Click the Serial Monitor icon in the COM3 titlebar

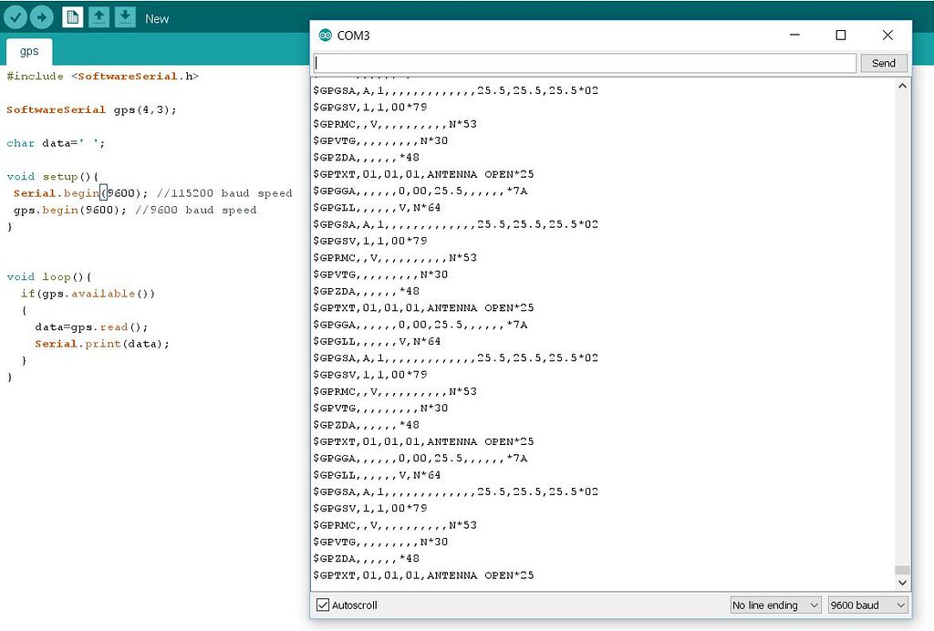[x=327, y=35]
